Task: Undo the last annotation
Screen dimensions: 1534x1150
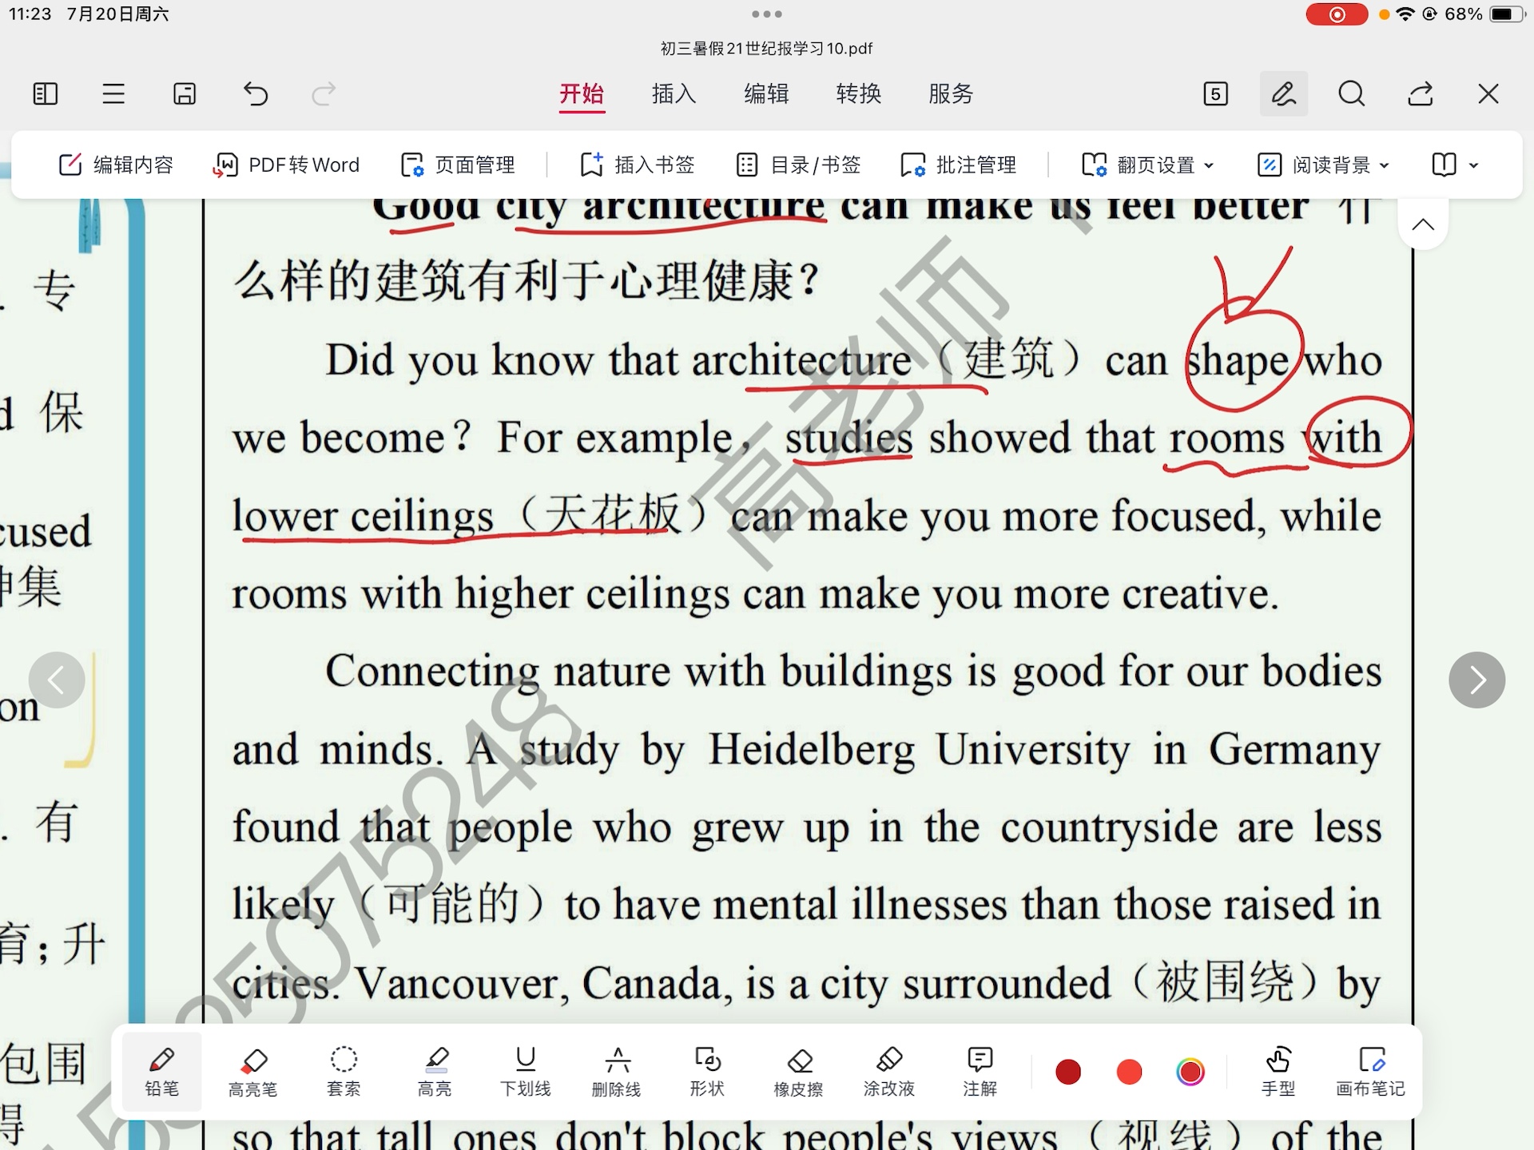Action: click(x=255, y=94)
